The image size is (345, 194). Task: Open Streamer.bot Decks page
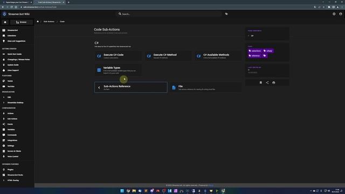pyautogui.click(x=17, y=175)
